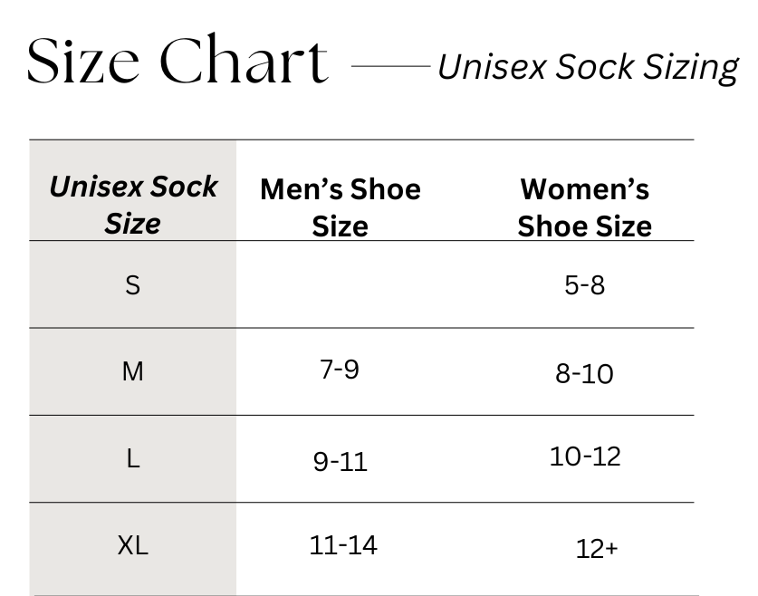Click the 'S' sock size cell

pos(133,285)
